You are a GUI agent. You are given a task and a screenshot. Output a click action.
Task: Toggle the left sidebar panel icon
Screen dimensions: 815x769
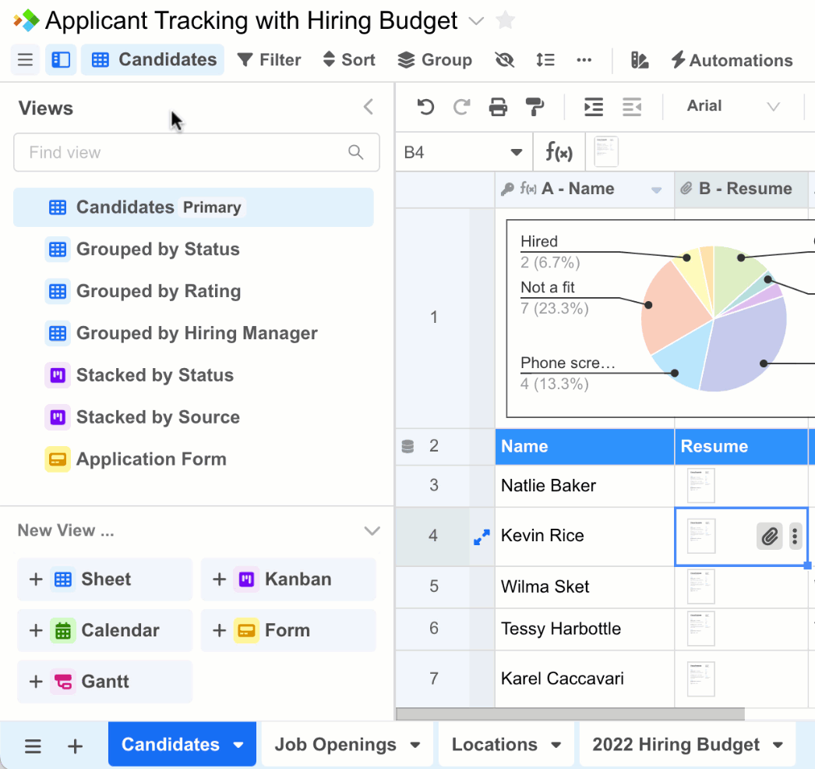point(61,60)
